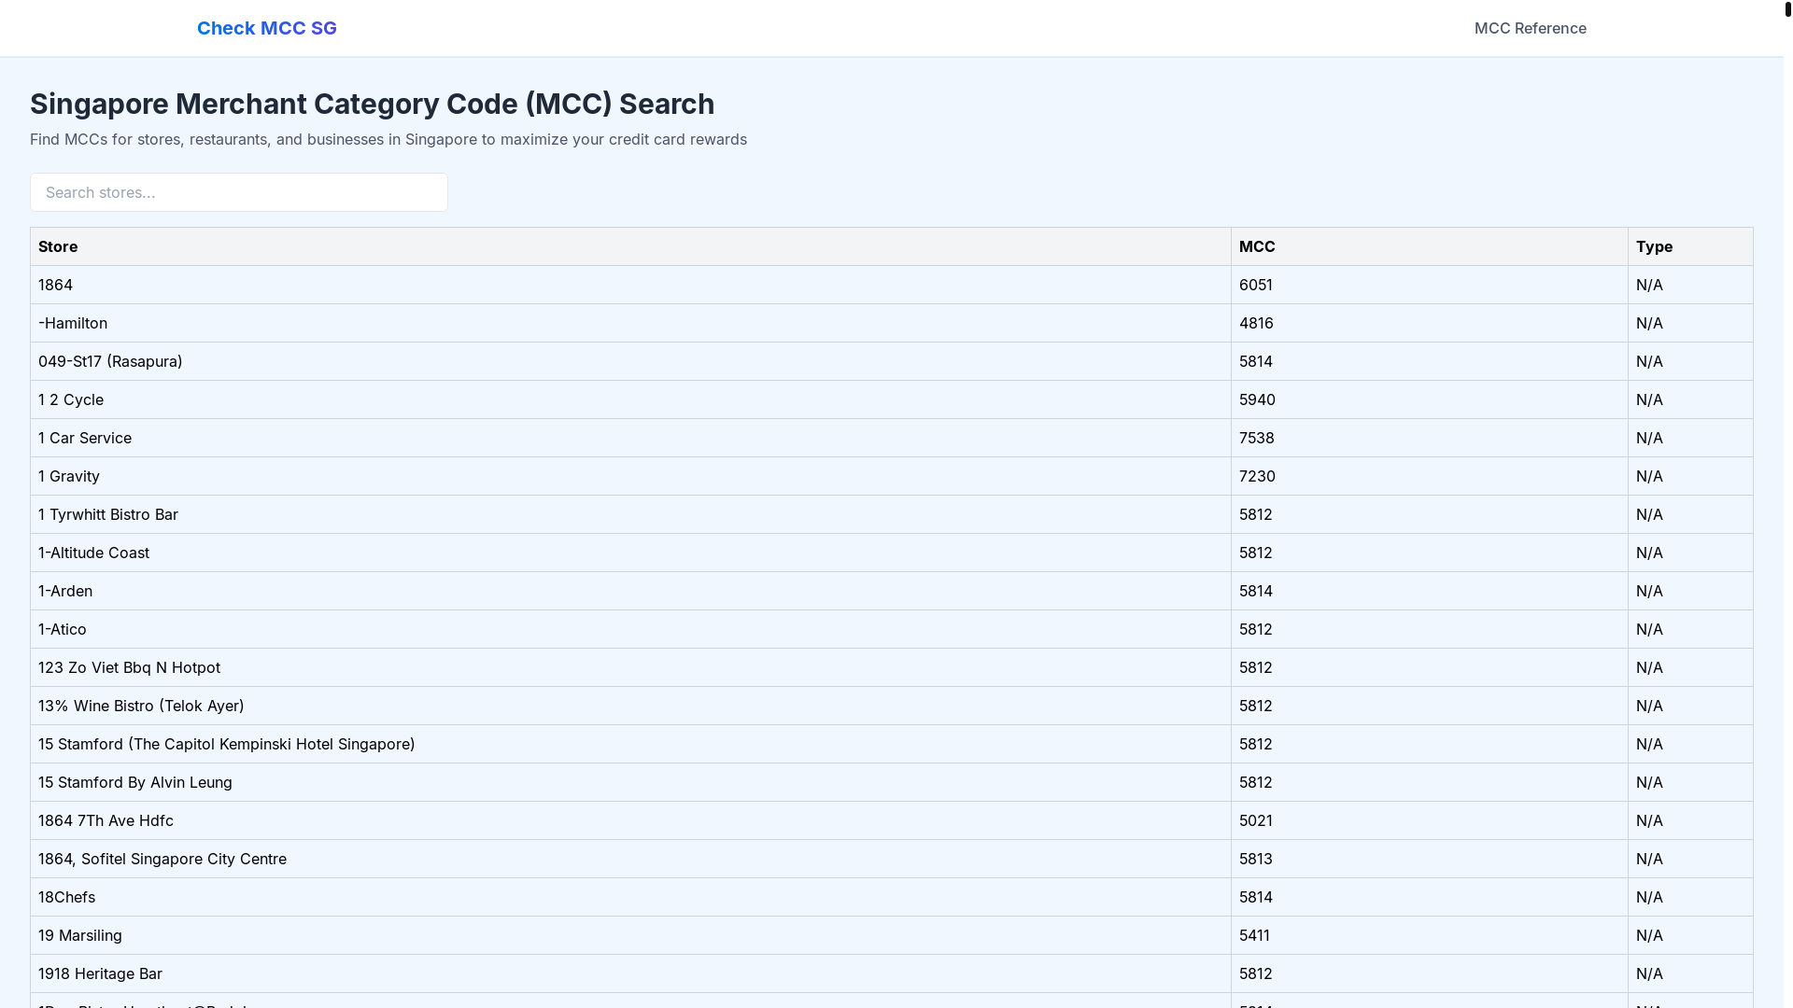Click the MCC column header
1793x1008 pixels.
click(x=1429, y=246)
